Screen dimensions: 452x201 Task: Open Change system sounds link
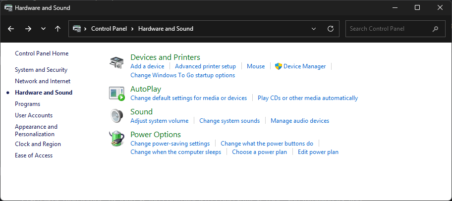coord(229,121)
